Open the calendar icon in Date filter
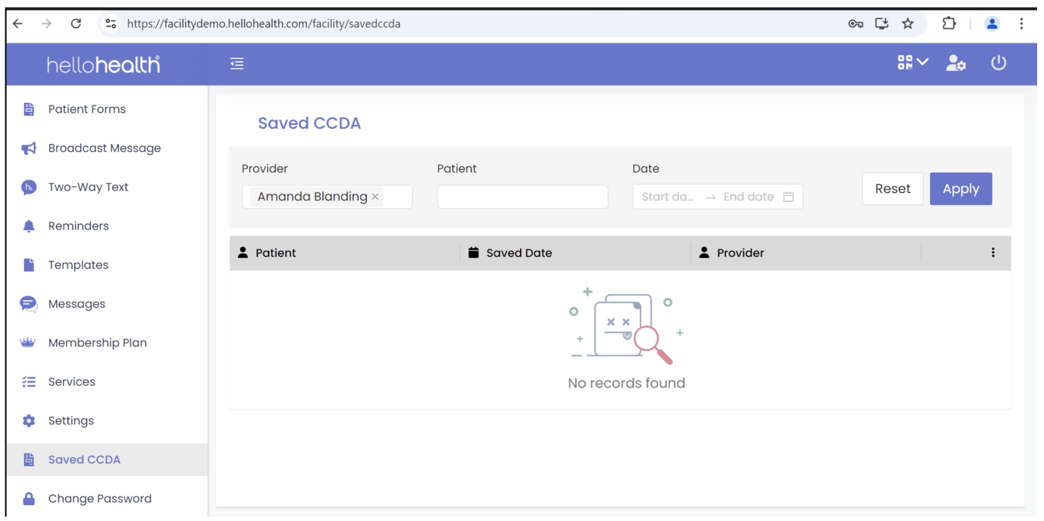The width and height of the screenshot is (1044, 521). [788, 197]
